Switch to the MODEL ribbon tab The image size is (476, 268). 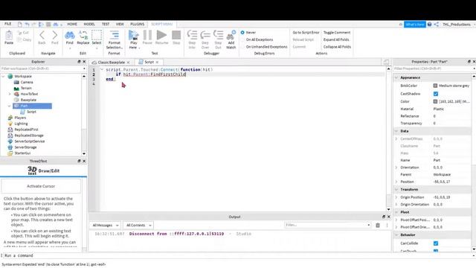tap(89, 24)
